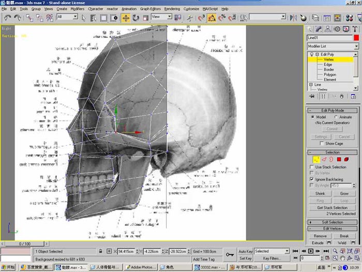Select the Model radio button
This screenshot has width=362, height=272.
(312, 117)
